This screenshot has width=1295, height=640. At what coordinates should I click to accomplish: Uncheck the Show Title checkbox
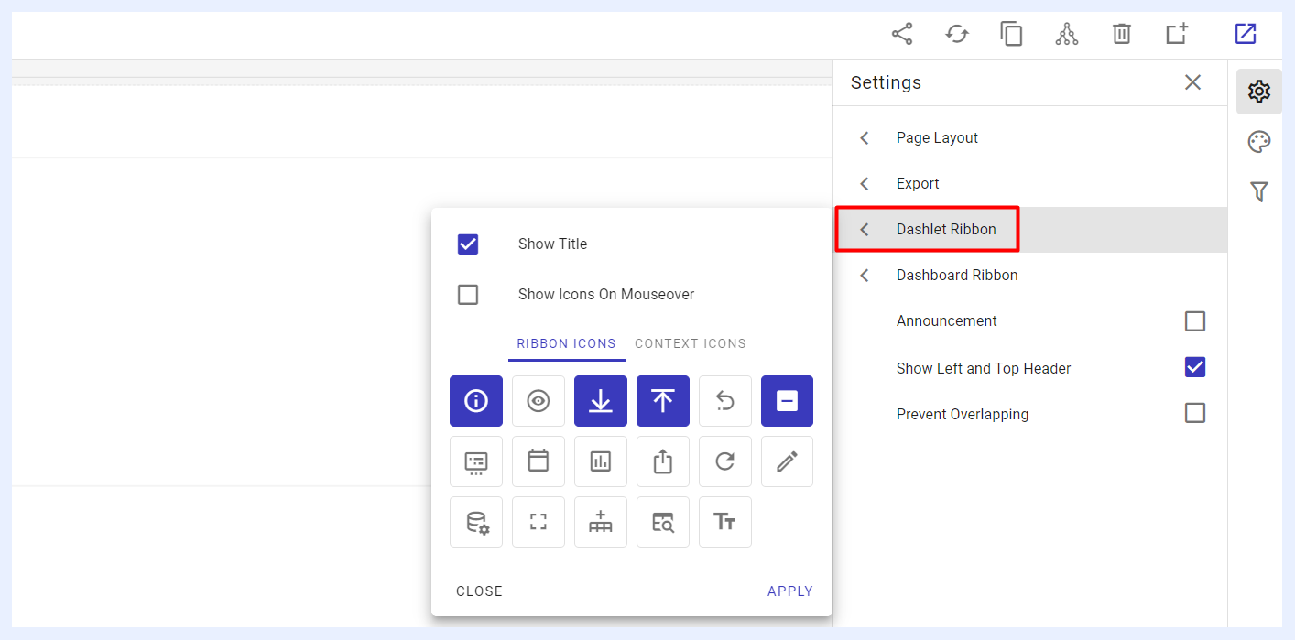pos(468,244)
